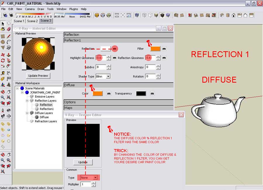Collapse the Scene Materials tree node
263x190 pixels.
coord(17,88)
